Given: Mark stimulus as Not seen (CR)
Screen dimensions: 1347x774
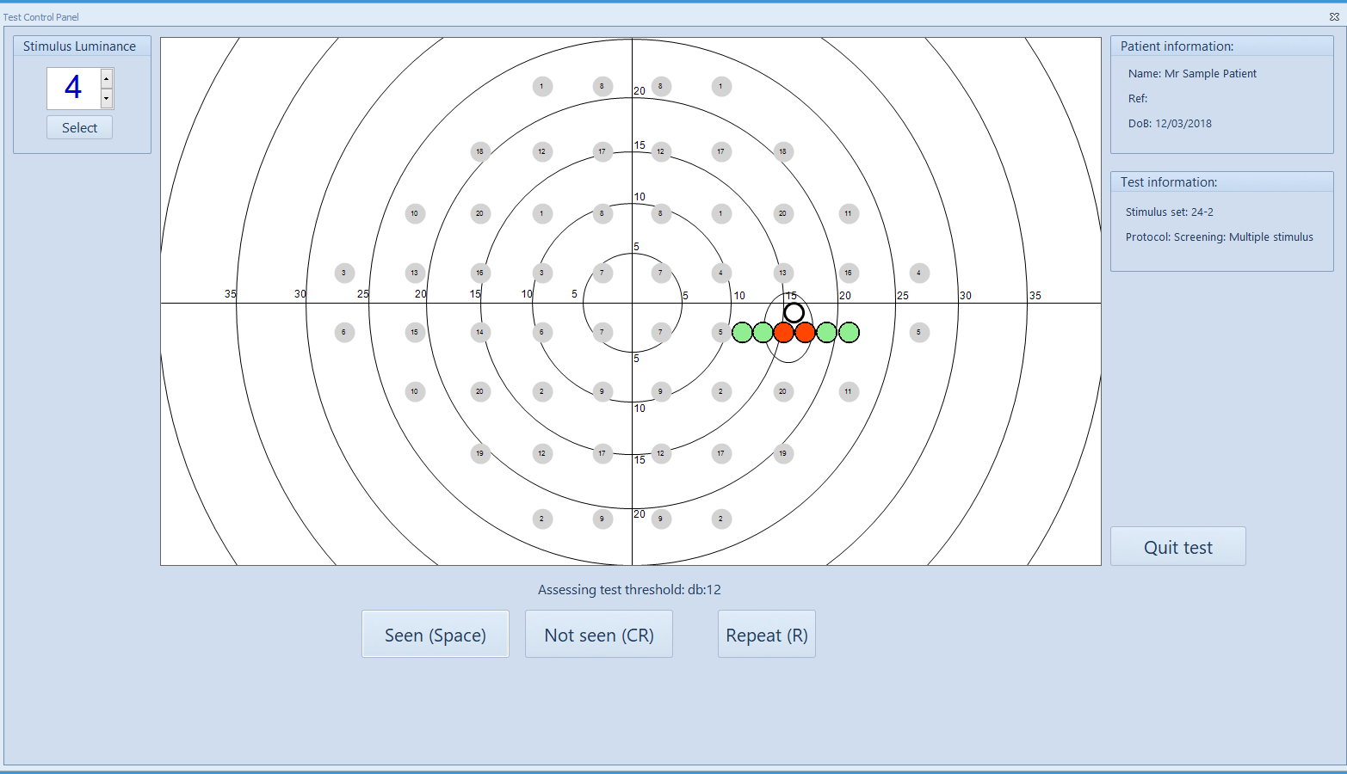Looking at the screenshot, I should pos(598,635).
